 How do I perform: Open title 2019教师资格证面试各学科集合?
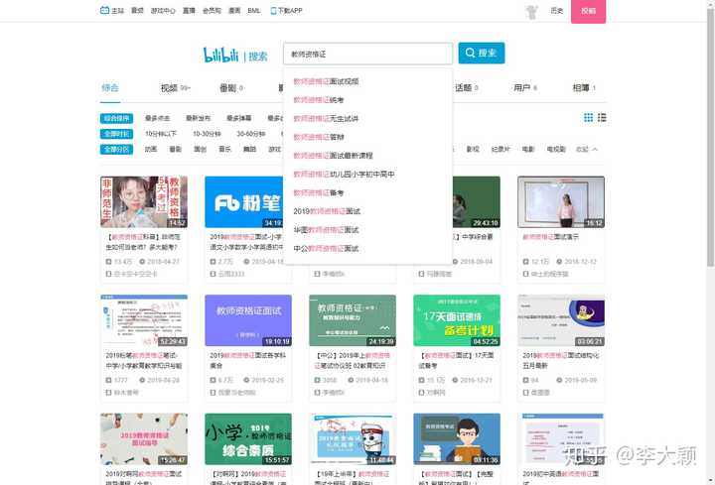coord(247,360)
